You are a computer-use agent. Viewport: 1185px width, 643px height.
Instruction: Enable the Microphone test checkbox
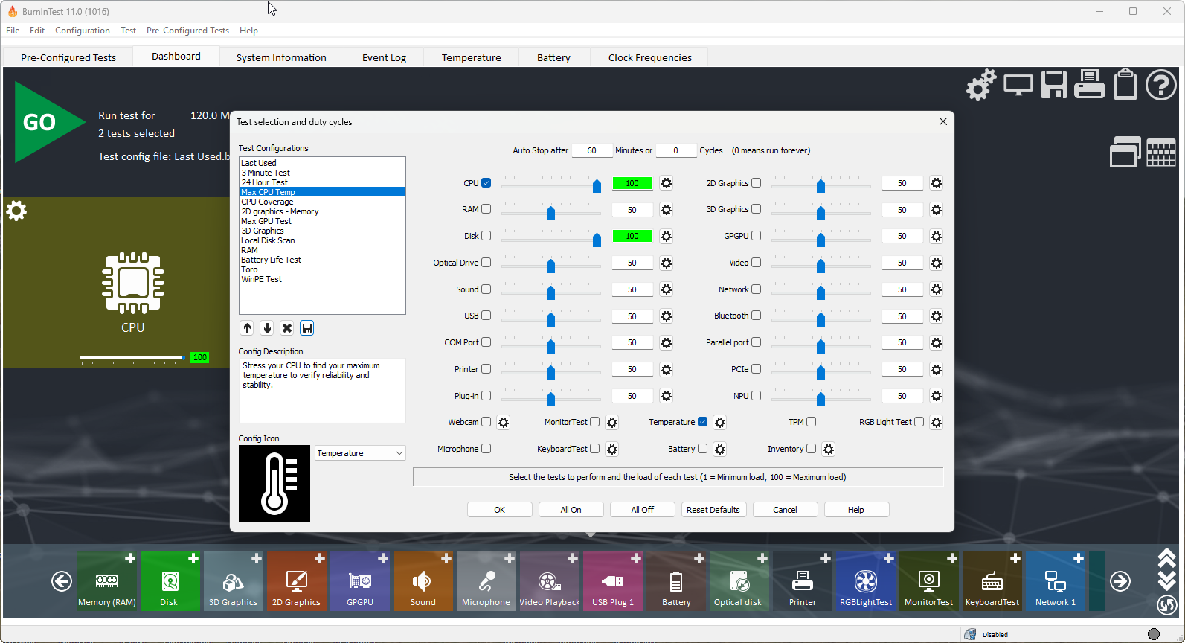click(x=486, y=449)
